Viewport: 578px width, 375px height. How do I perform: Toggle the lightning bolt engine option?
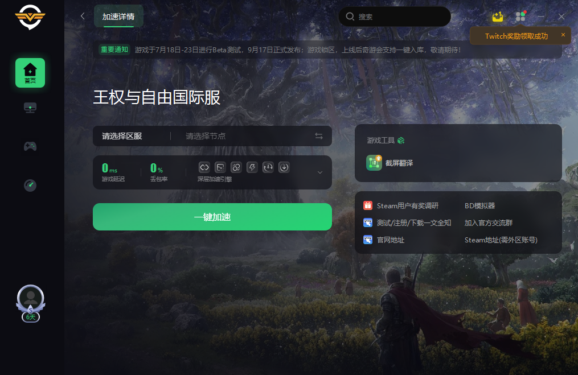tap(252, 167)
